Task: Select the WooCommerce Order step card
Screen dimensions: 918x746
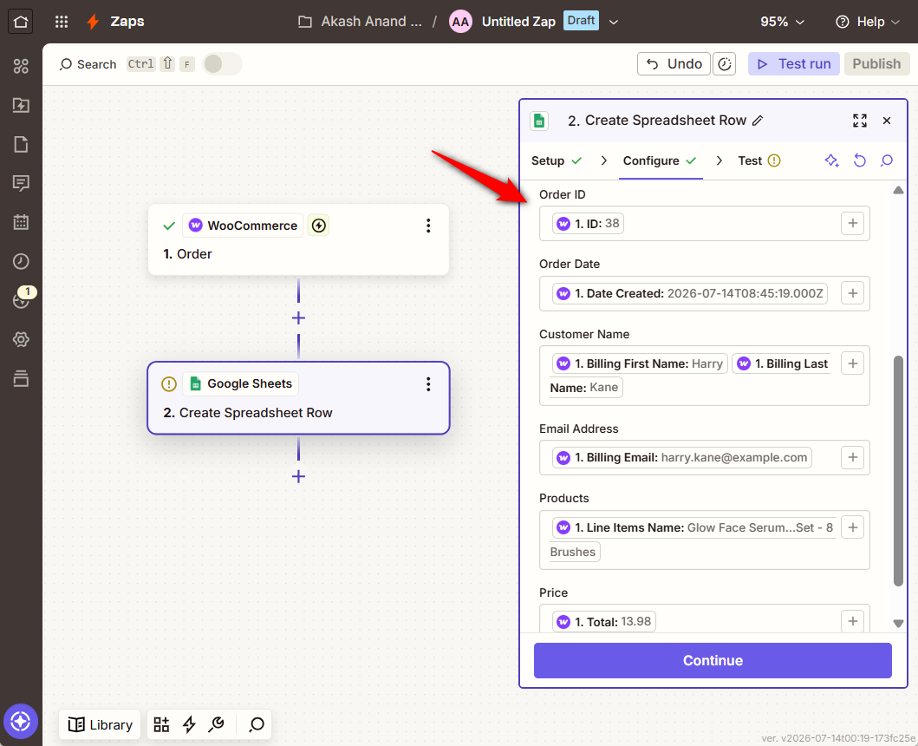Action: (x=298, y=239)
